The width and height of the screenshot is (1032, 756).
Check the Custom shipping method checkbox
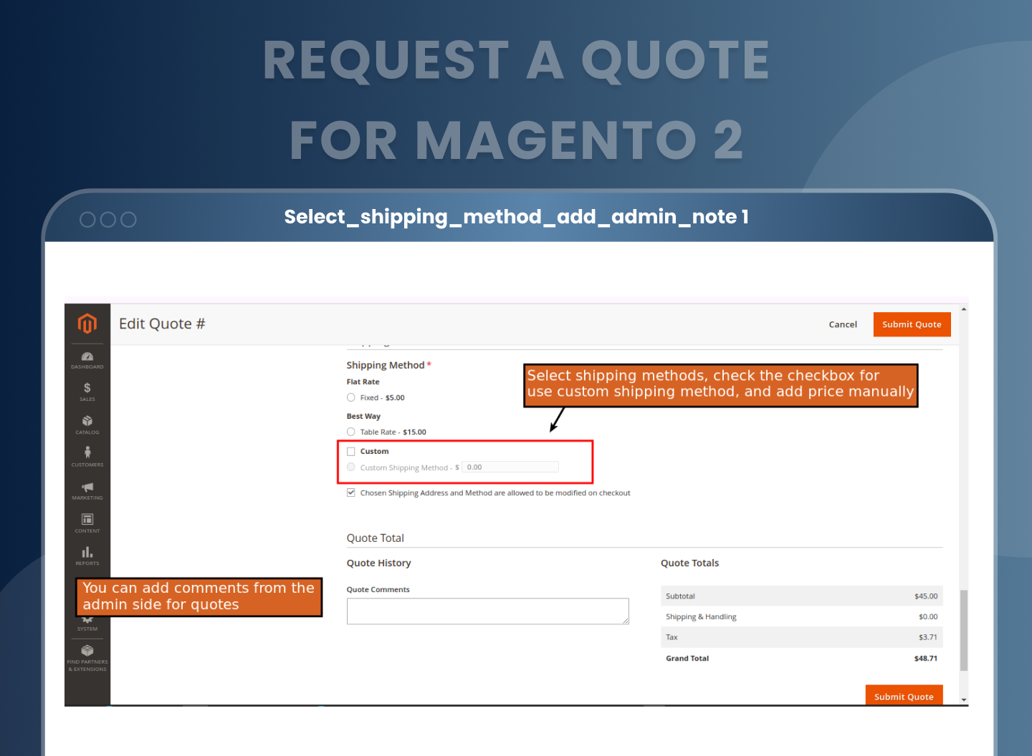pos(351,451)
